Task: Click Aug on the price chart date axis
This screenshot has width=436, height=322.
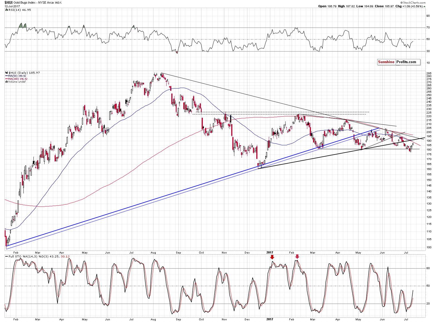Action: pyautogui.click(x=154, y=253)
